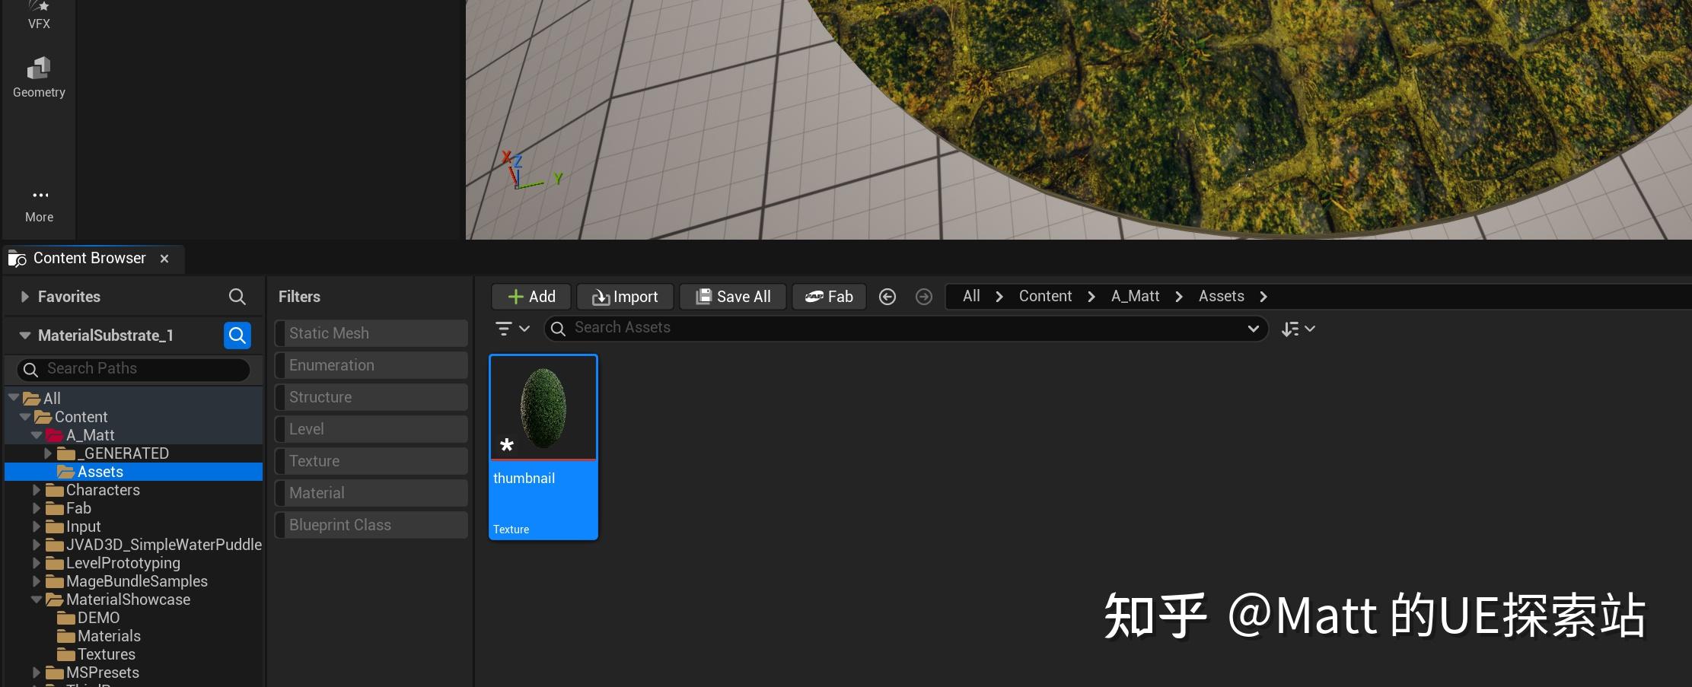This screenshot has width=1692, height=687.
Task: Collapse the MaterialShowcase folder
Action: (37, 599)
